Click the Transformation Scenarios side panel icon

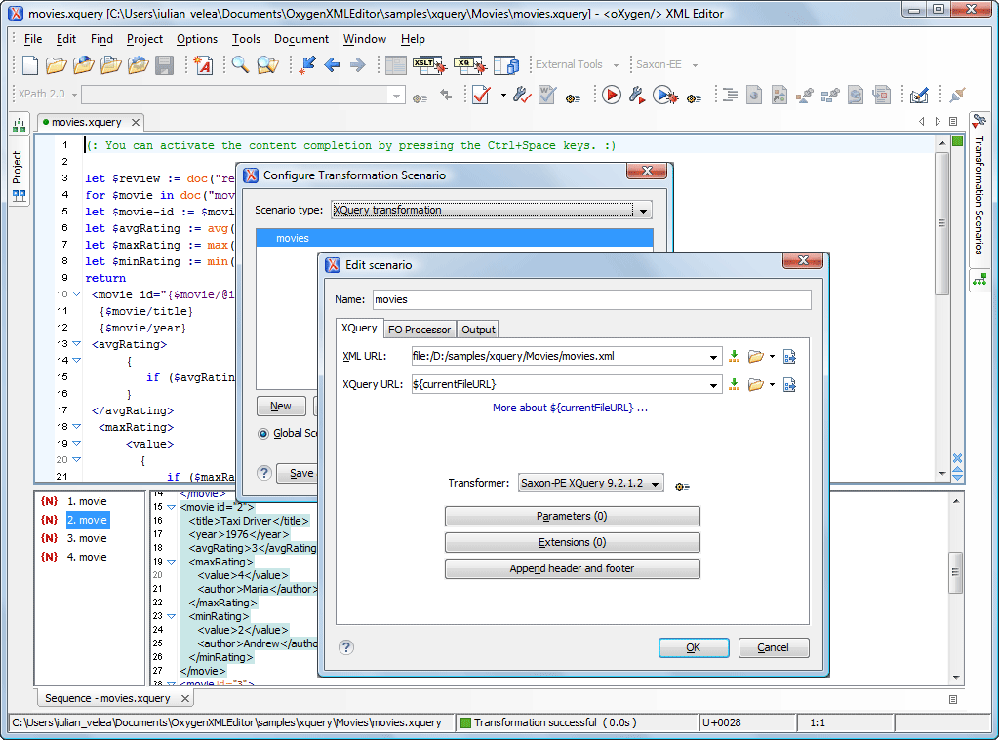pyautogui.click(x=979, y=119)
